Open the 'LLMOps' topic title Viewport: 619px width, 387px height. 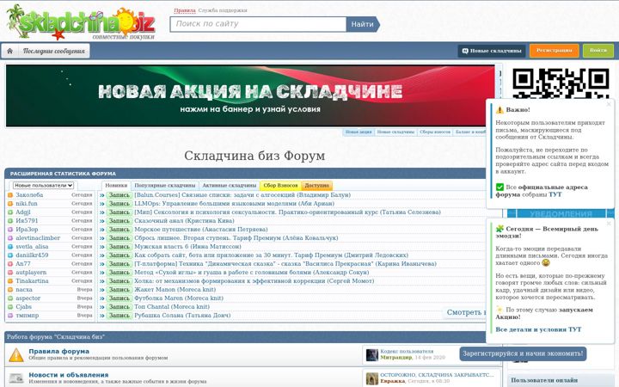(x=234, y=204)
